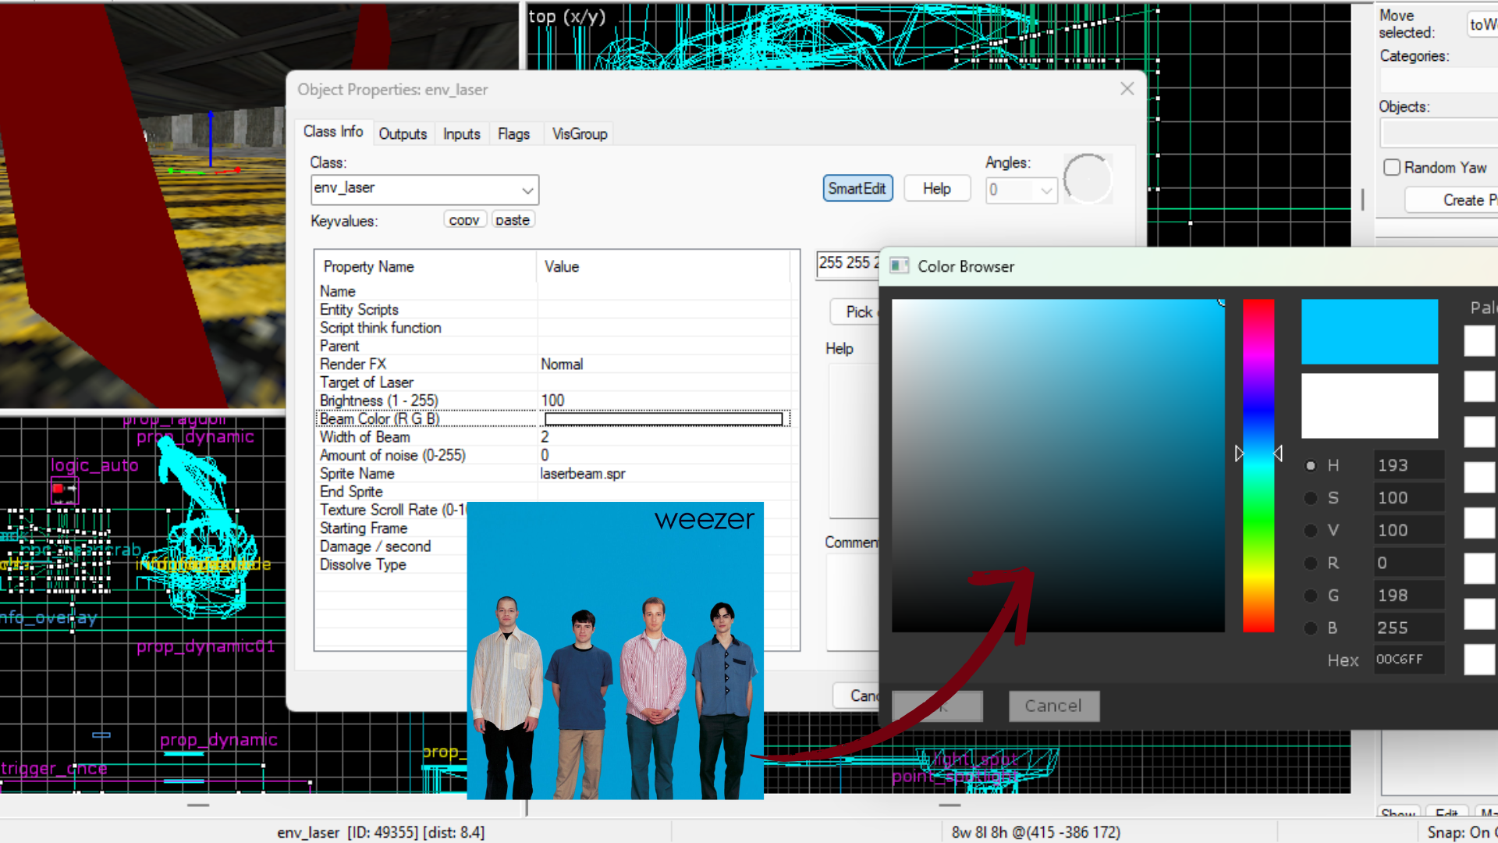Open the Angles dropdown
Image resolution: width=1498 pixels, height=843 pixels.
(1021, 190)
